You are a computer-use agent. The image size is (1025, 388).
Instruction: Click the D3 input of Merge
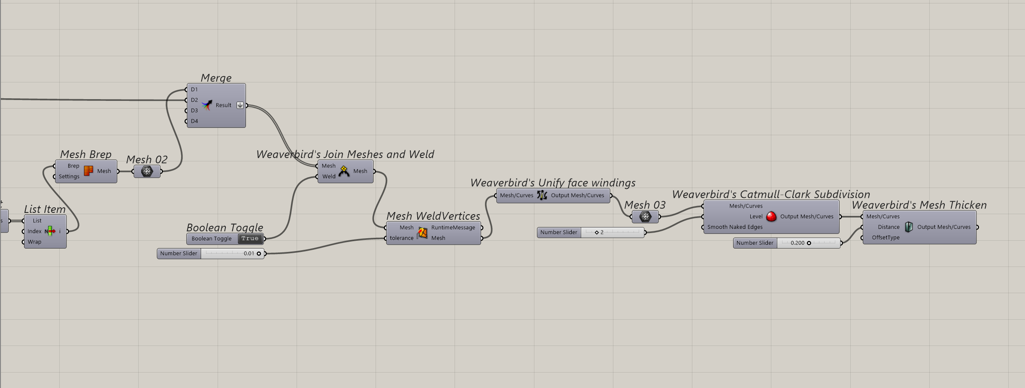[x=194, y=111]
